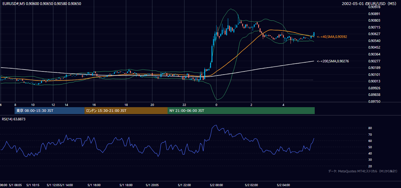Click the 5/1 22:00 date label
This screenshot has height=188, width=401.
tap(184, 185)
